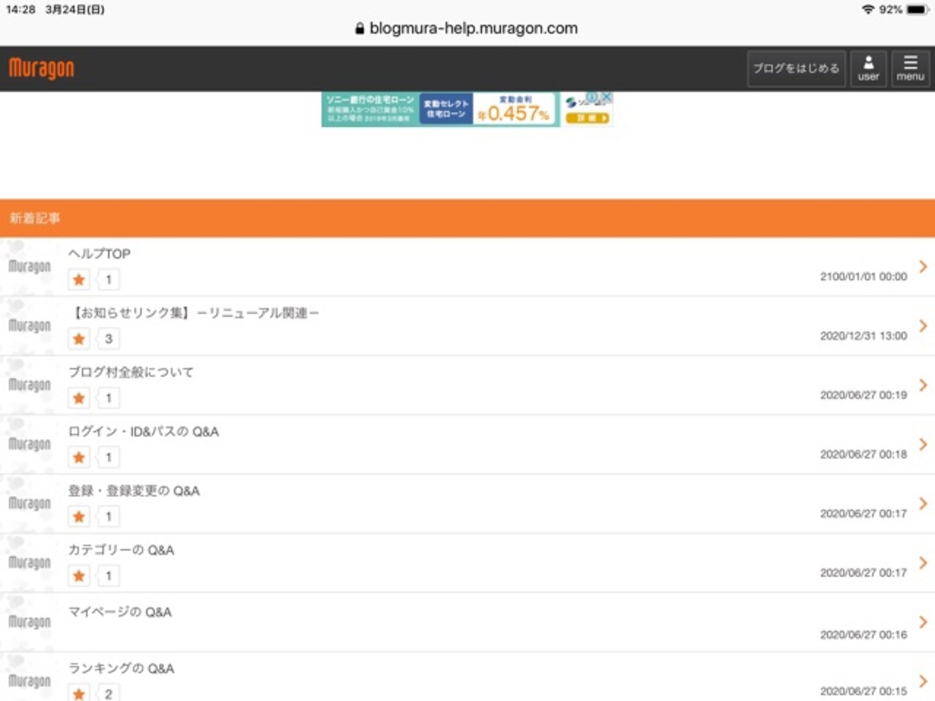Click the star under ブログ村全般について
Viewport: 935px width, 701px height.
click(79, 398)
